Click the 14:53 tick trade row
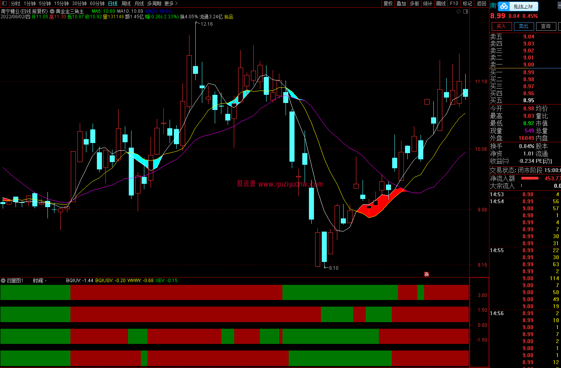This screenshot has width=561, height=368. point(525,195)
